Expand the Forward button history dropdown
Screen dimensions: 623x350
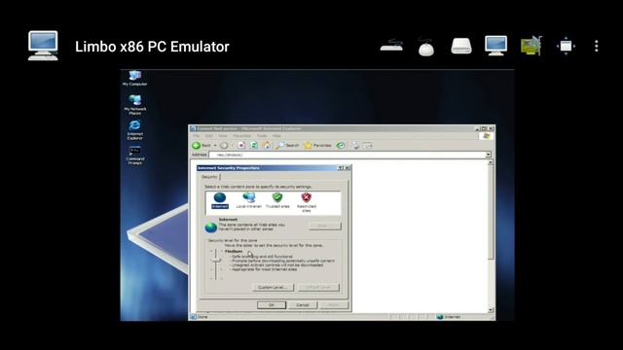(232, 145)
